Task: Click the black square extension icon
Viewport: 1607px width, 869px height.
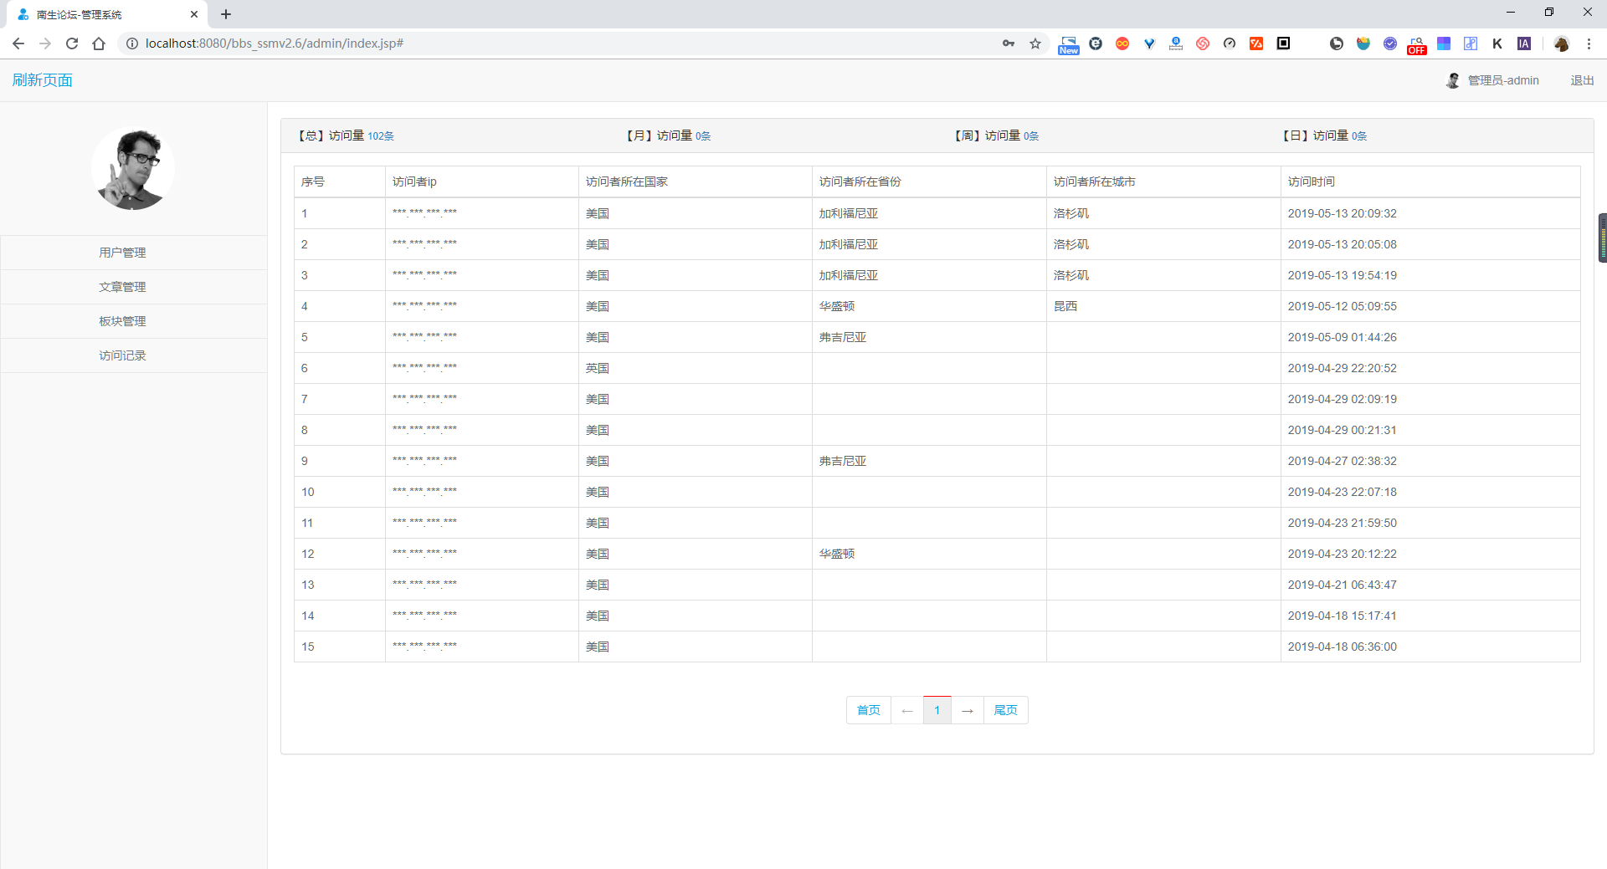Action: (1283, 43)
